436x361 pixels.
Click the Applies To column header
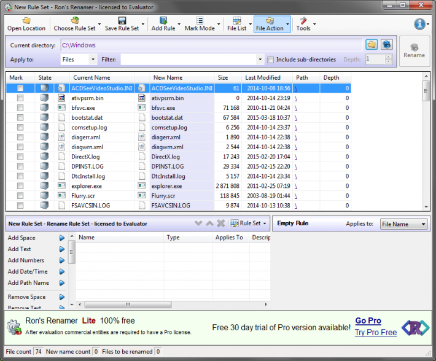pyautogui.click(x=231, y=238)
